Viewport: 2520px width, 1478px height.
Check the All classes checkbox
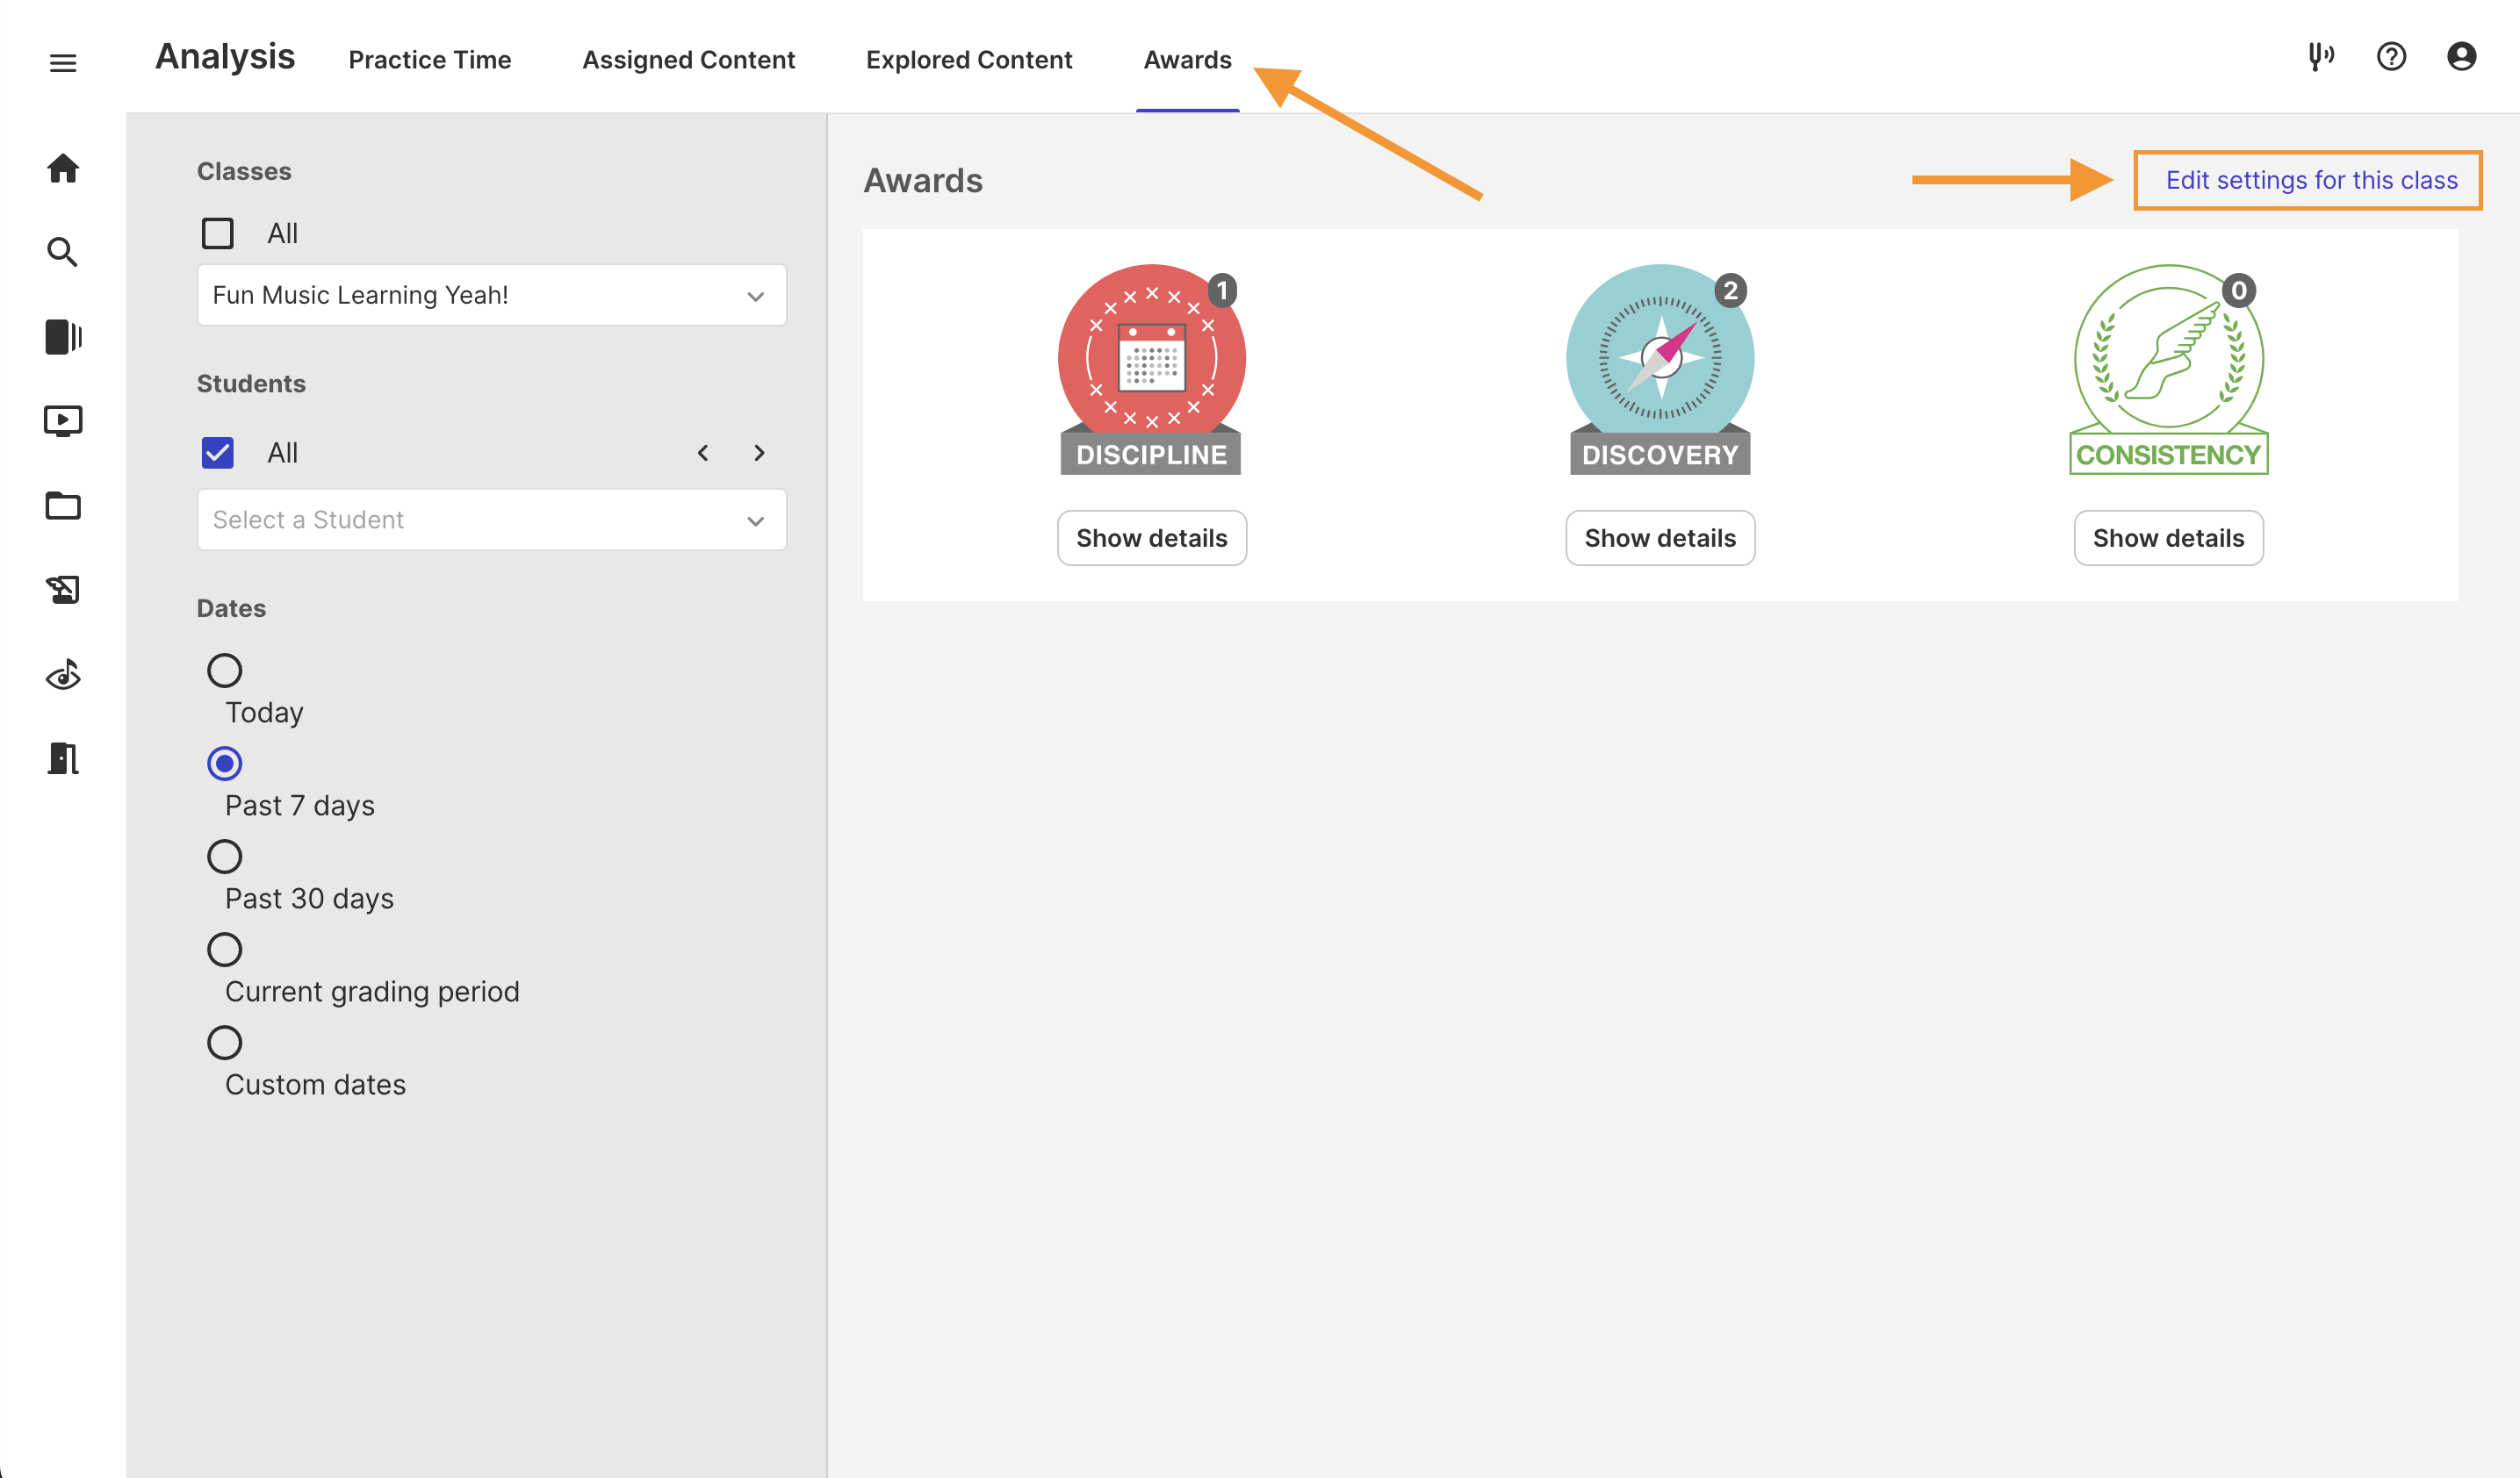click(218, 233)
